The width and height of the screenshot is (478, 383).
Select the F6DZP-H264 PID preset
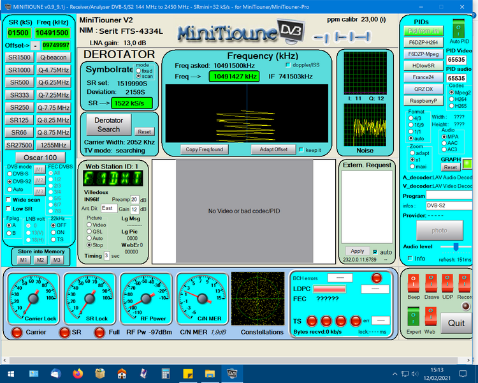[423, 43]
